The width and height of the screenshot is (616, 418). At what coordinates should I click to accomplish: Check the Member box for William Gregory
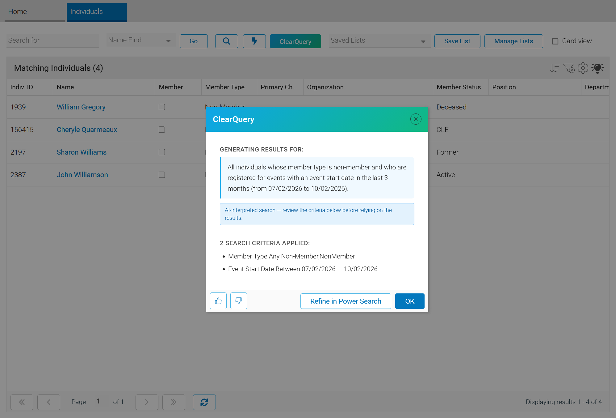(x=162, y=107)
